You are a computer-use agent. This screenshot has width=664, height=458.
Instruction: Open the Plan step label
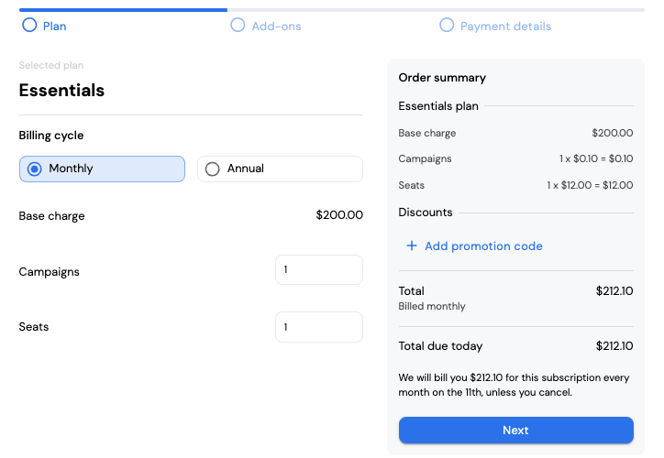pyautogui.click(x=55, y=27)
